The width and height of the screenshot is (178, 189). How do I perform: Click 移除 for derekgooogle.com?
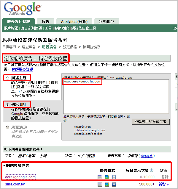coord(165,177)
